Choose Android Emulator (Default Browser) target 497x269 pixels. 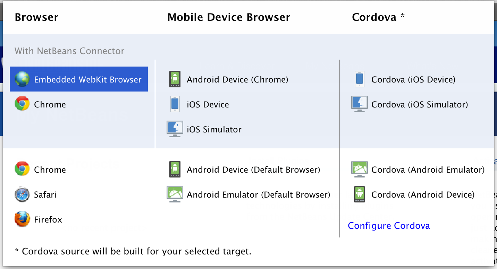coord(258,194)
